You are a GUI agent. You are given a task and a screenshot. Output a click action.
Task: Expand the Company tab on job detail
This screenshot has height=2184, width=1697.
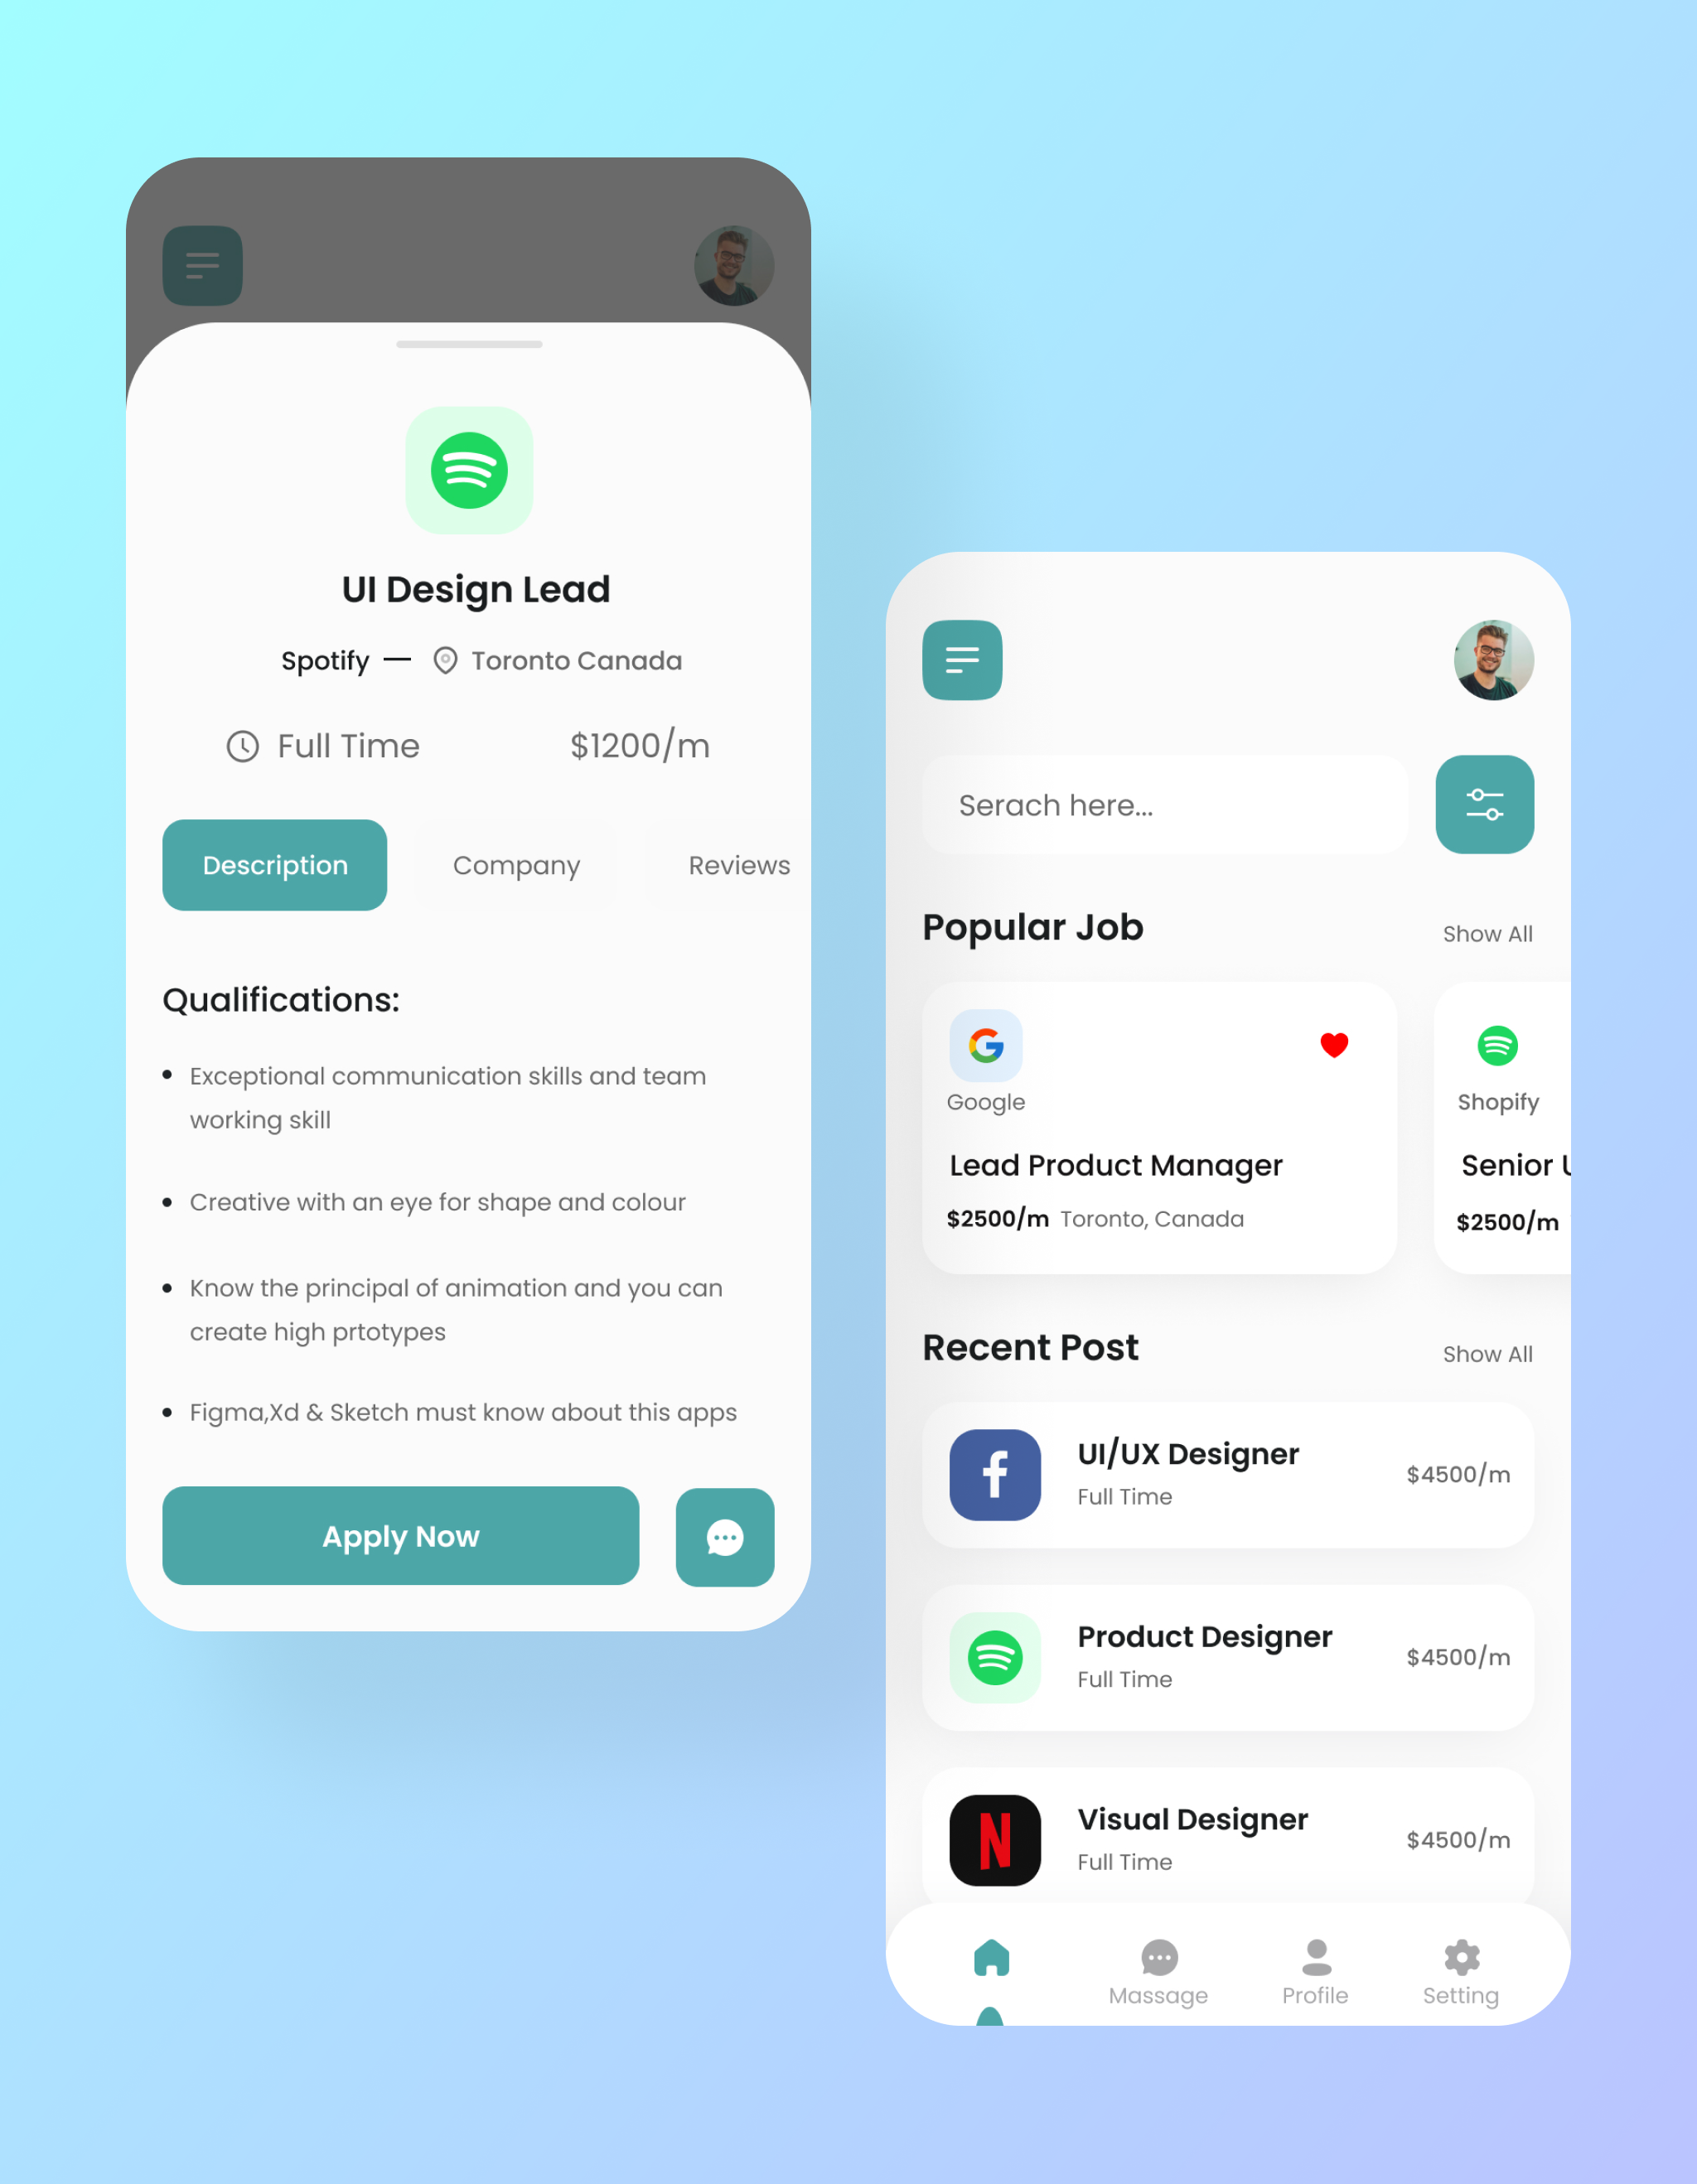515,865
